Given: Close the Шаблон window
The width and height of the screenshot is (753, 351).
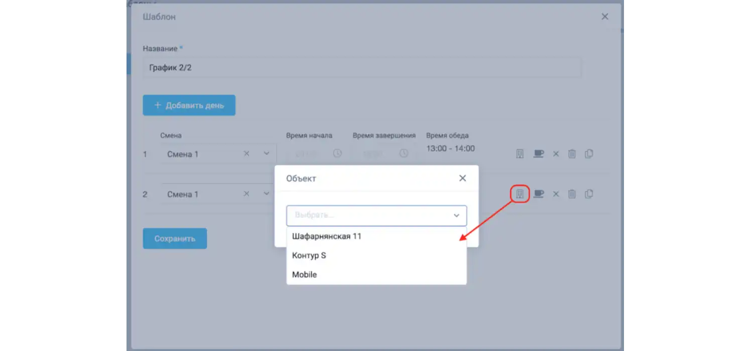Looking at the screenshot, I should pos(605,17).
